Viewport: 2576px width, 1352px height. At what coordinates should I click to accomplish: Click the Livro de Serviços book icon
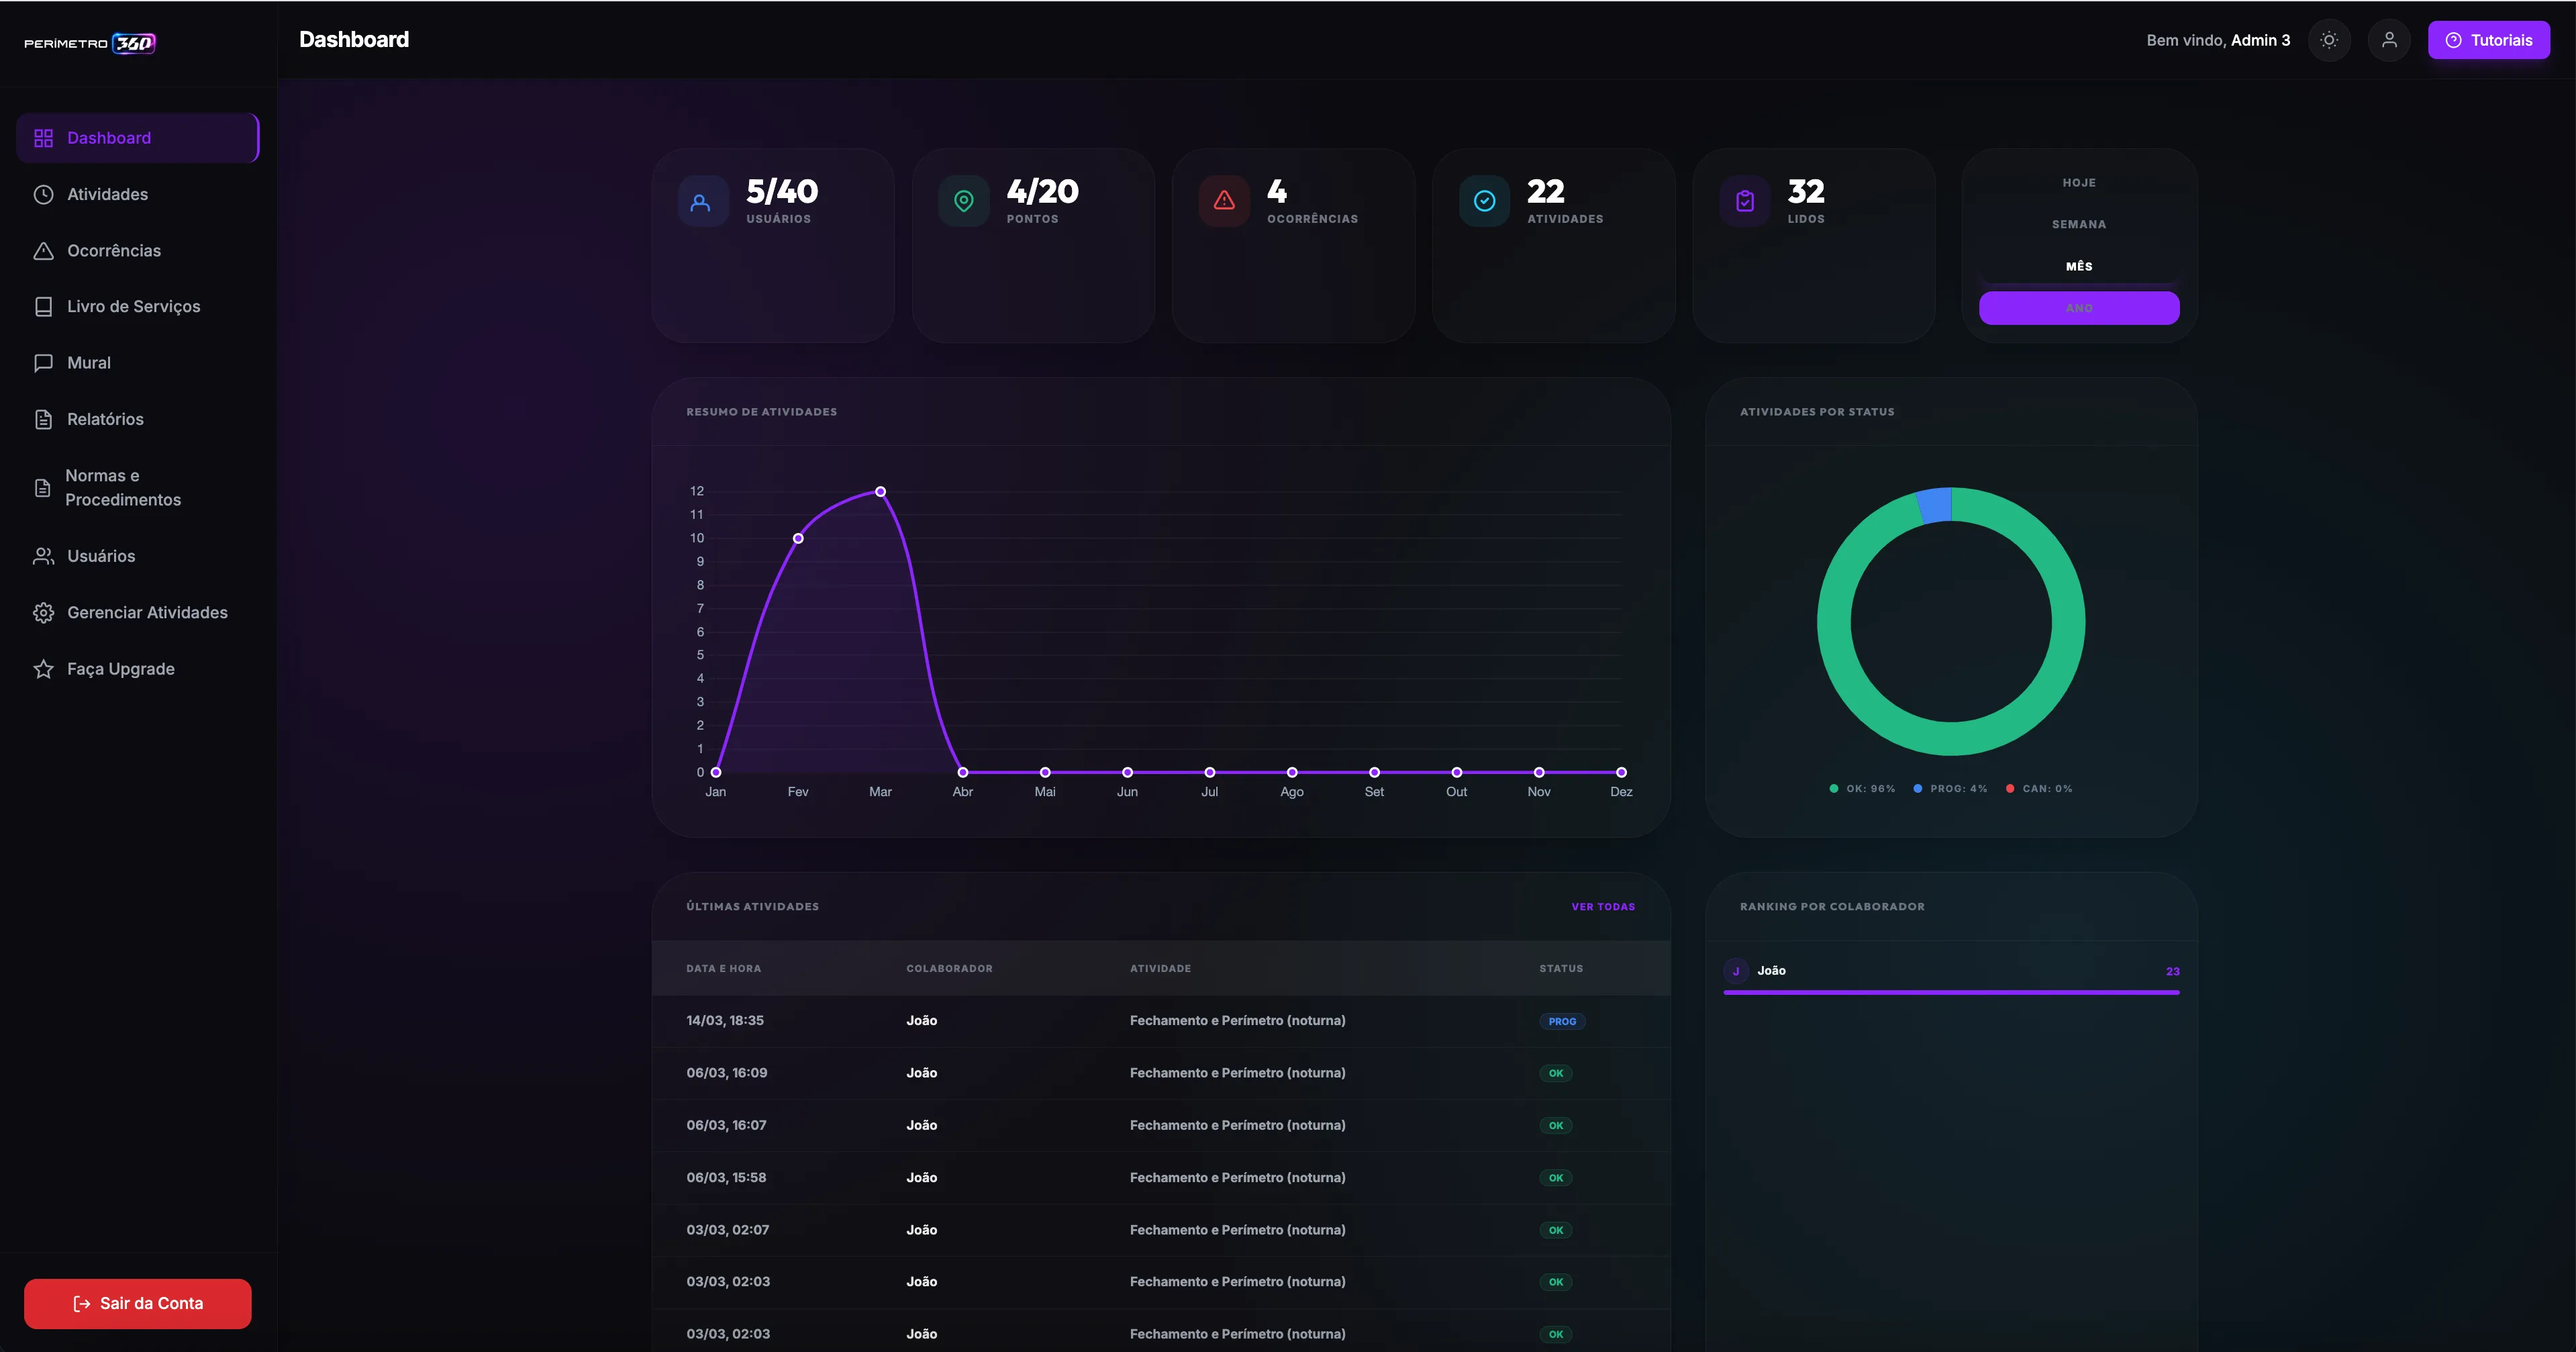pyautogui.click(x=43, y=307)
